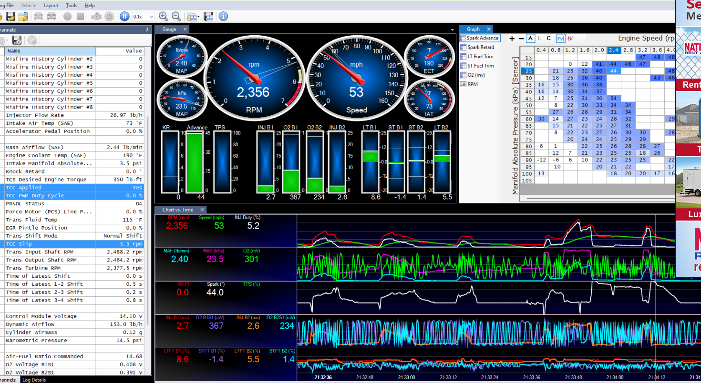
Task: Click the grayed-out power icon
Action: tap(109, 17)
